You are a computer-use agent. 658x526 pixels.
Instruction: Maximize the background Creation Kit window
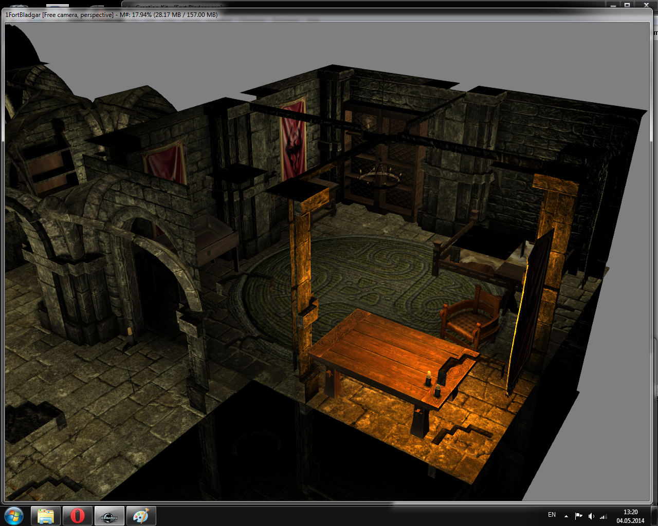pos(627,5)
